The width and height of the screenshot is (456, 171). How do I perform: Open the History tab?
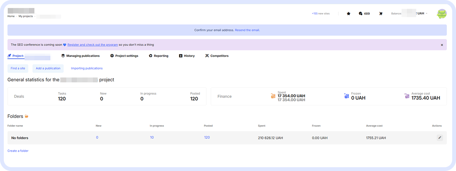coord(187,56)
